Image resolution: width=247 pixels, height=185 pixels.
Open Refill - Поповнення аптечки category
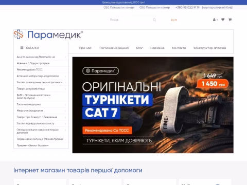point(33,97)
